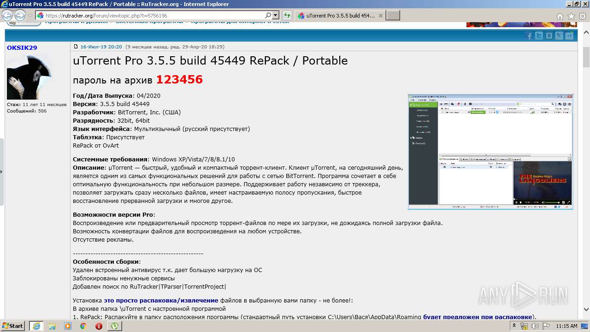Click the OKSIK29 avatar image
This screenshot has height=332, width=590.
(x=29, y=77)
